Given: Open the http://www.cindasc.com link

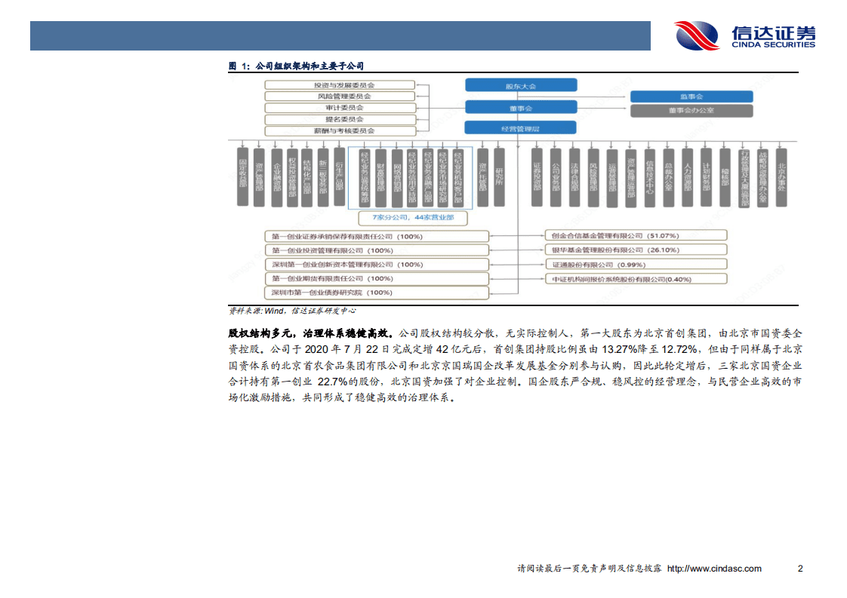Looking at the screenshot, I should point(713,569).
